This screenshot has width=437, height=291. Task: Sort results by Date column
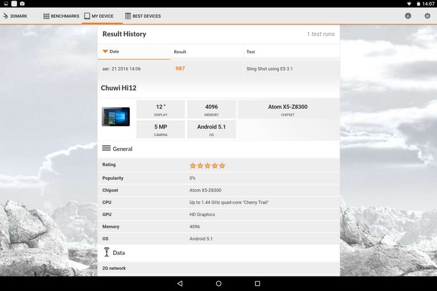click(134, 52)
